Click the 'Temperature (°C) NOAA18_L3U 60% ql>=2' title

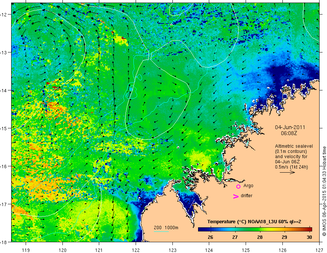click(254, 222)
